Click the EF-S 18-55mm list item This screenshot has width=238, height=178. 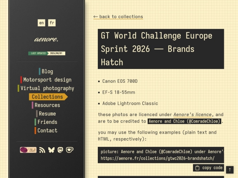(x=119, y=92)
